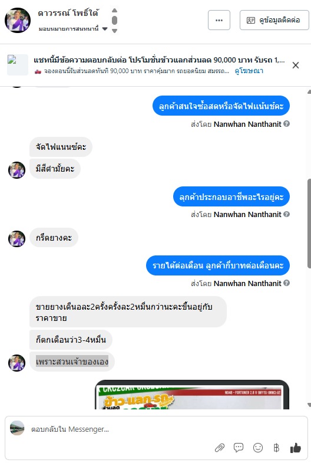Open the car promotion image in chat
Screen dimensions: 311x466
pyautogui.click(x=192, y=395)
